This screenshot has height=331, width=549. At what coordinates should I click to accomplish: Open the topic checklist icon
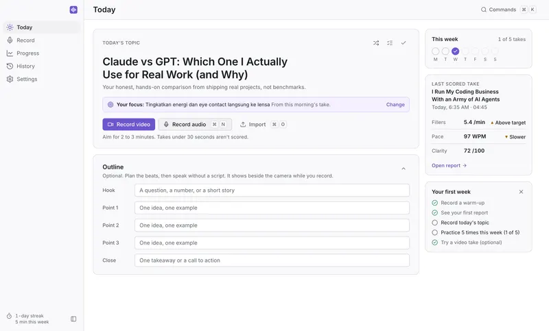[x=390, y=43]
